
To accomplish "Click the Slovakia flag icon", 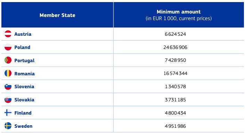I will (8, 100).
